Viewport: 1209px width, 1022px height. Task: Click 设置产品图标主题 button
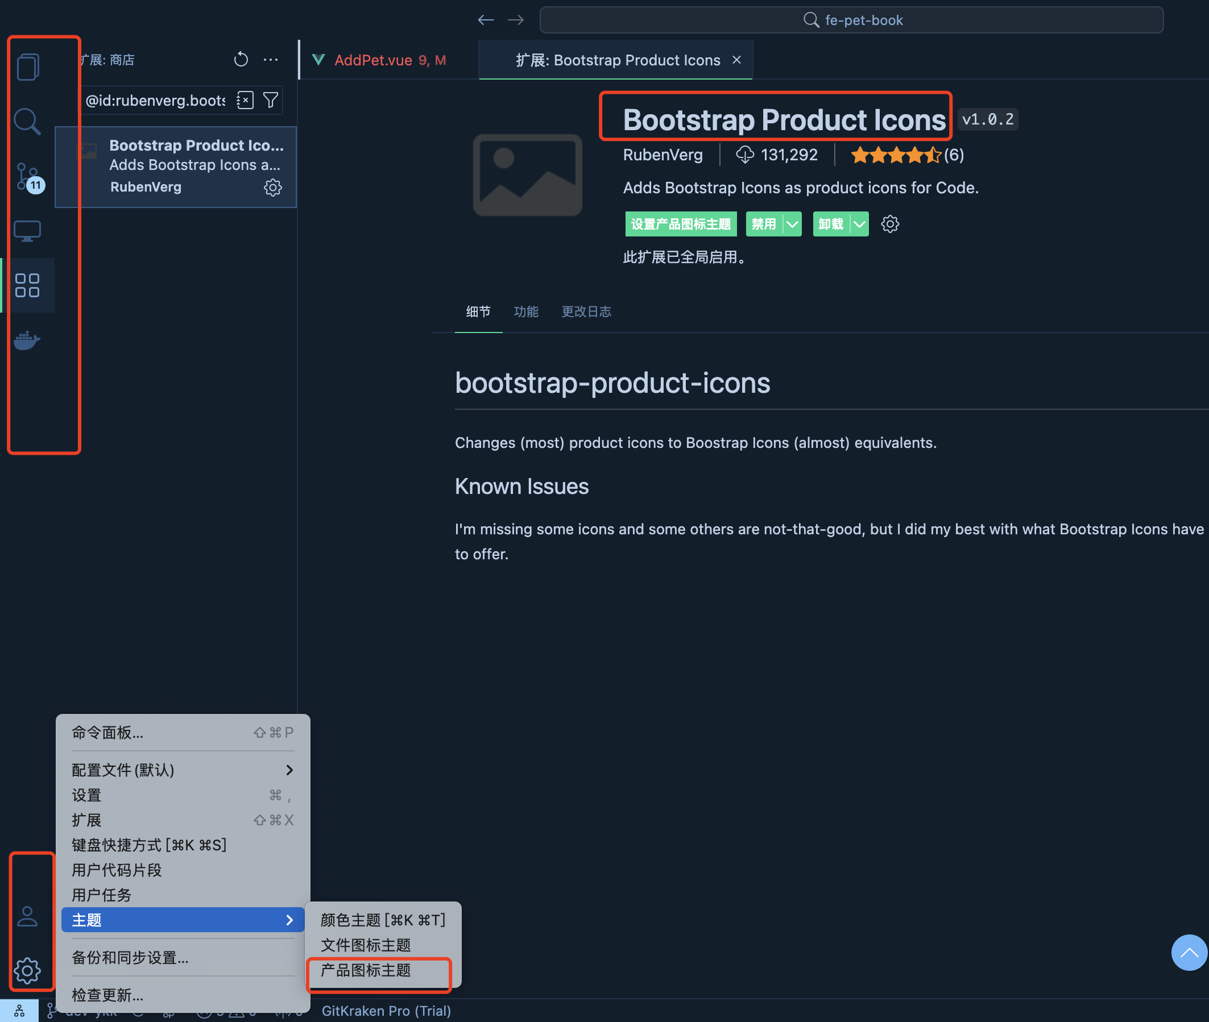tap(681, 224)
